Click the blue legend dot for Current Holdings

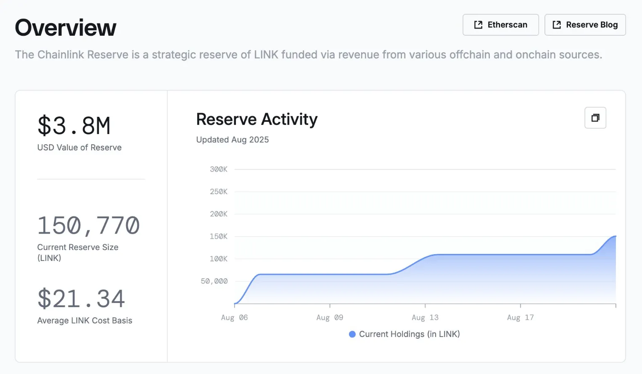[352, 334]
